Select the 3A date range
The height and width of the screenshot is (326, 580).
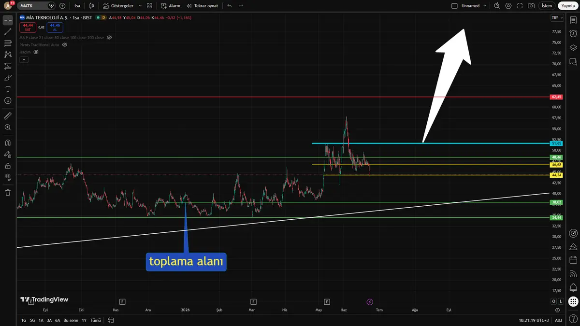pyautogui.click(x=49, y=320)
